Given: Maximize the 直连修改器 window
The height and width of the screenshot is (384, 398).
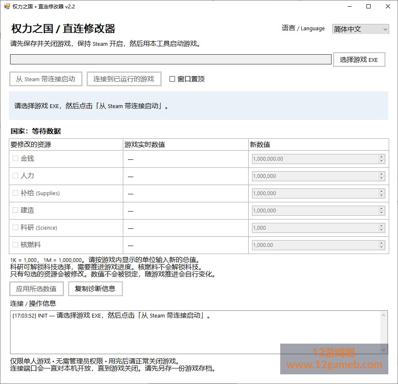Looking at the screenshot, I should click(x=369, y=6).
